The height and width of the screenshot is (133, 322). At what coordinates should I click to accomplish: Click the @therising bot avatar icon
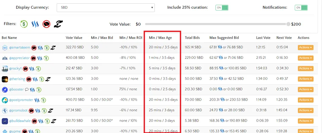(x=5, y=79)
